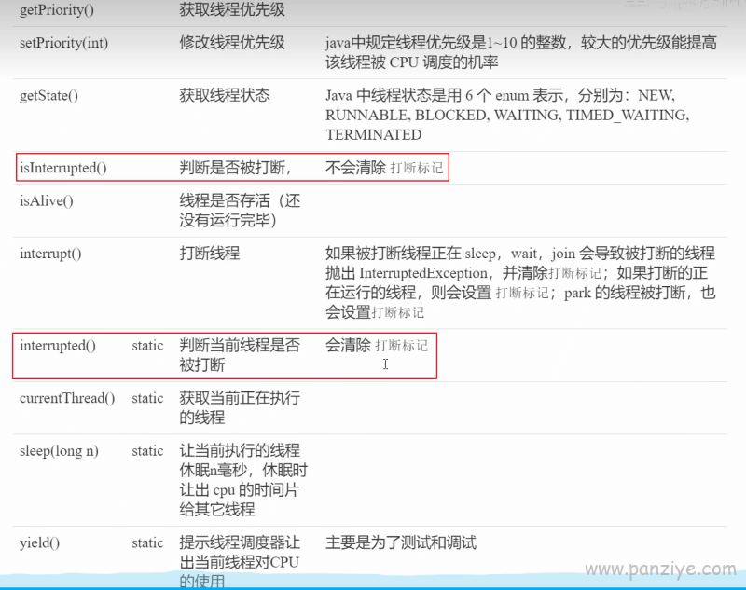Viewport: 746px width, 590px height.
Task: Click the isInterrupted() method cell
Action: pos(62,168)
